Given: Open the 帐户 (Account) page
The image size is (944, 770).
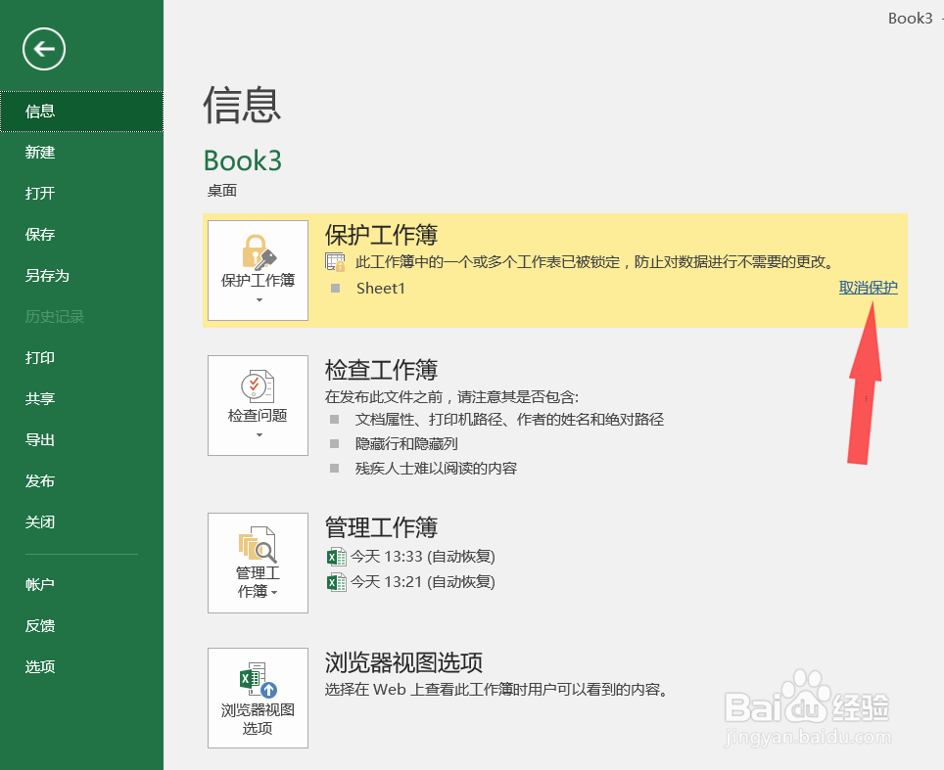Looking at the screenshot, I should point(40,584).
